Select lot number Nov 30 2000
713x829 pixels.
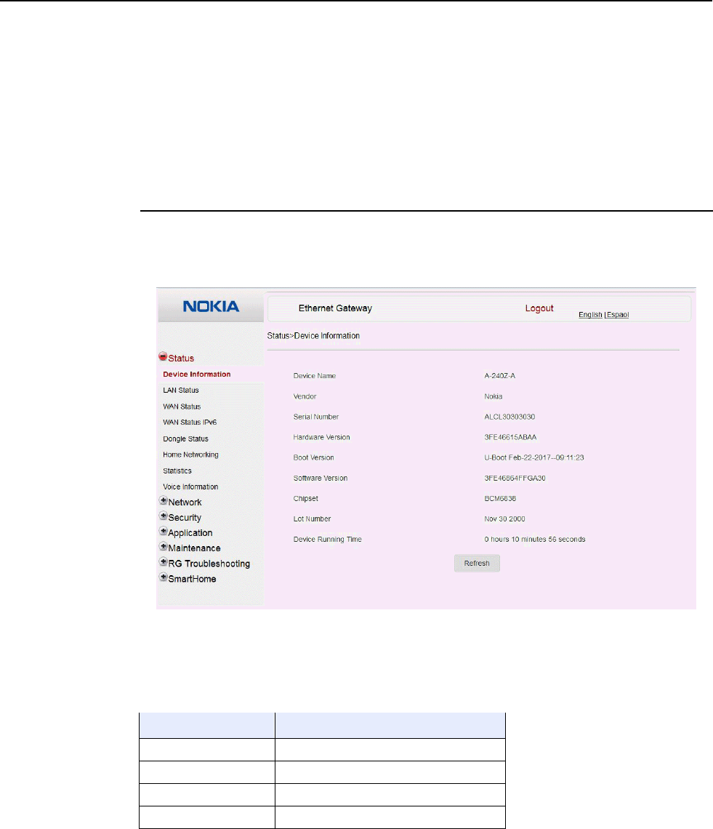click(x=504, y=519)
